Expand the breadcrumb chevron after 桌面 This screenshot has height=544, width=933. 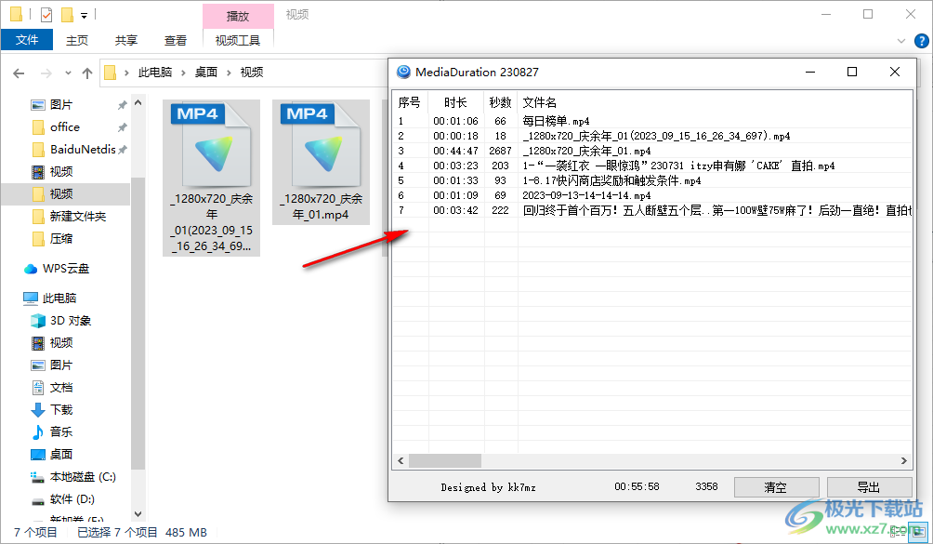point(230,72)
